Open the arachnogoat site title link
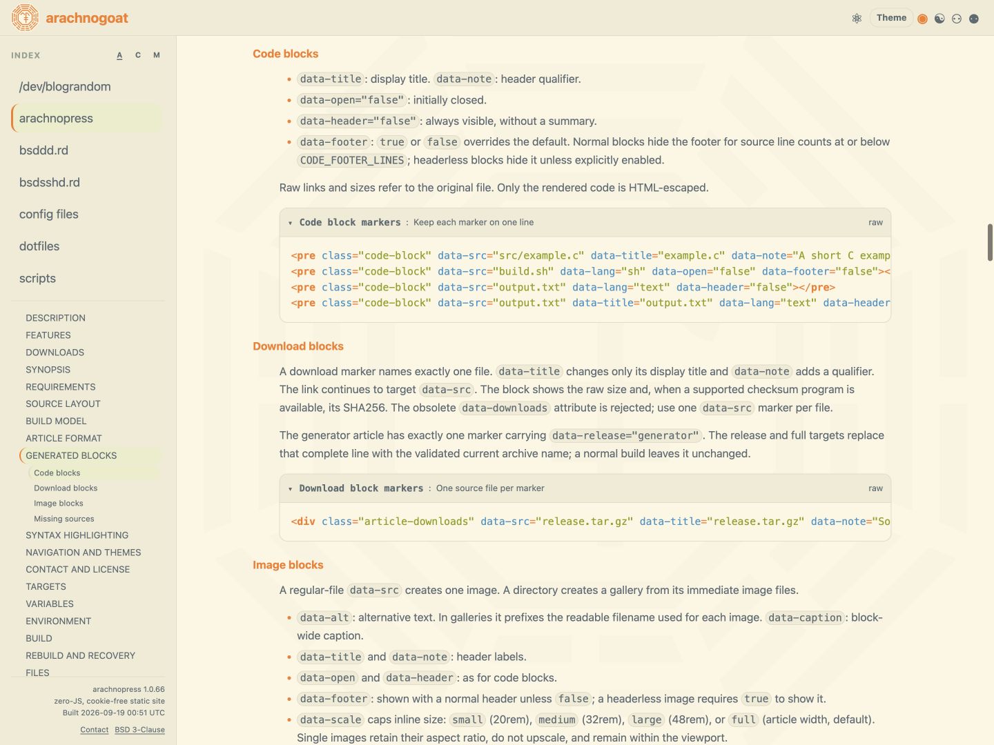This screenshot has height=745, width=994. click(x=87, y=18)
